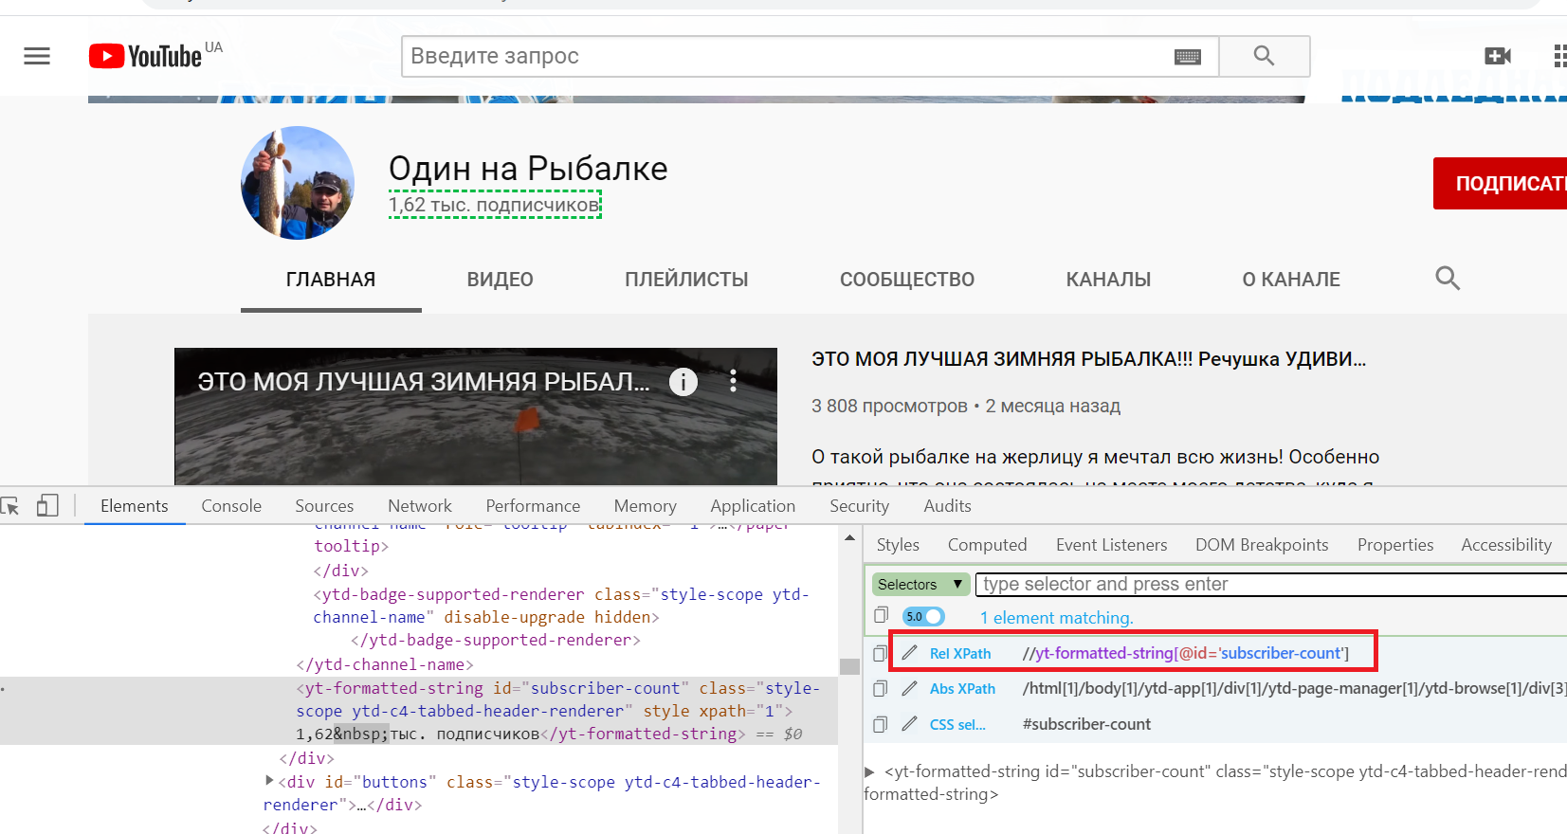This screenshot has width=1567, height=834.
Task: Open the DOM Breakpoints pane
Action: tap(1262, 545)
